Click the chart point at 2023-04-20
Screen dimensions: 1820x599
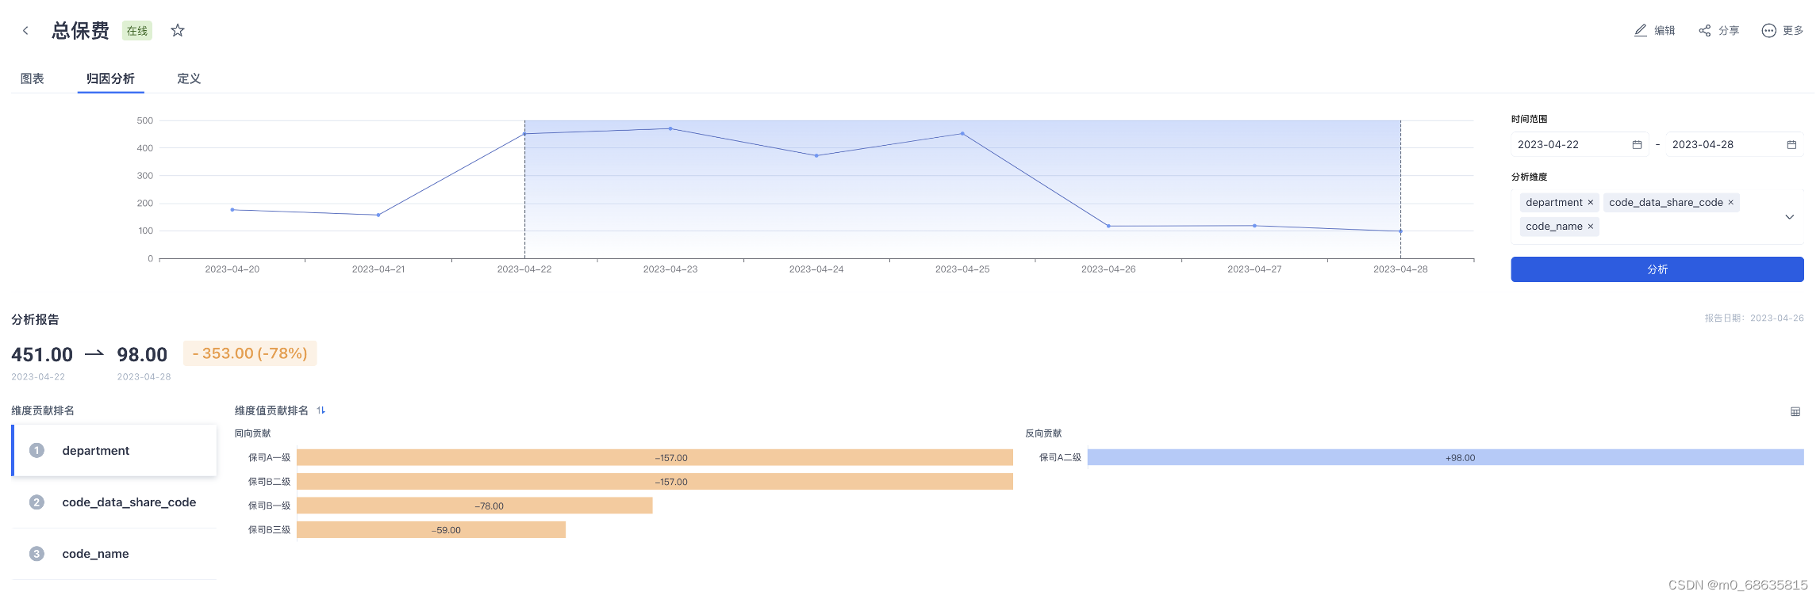tap(232, 210)
